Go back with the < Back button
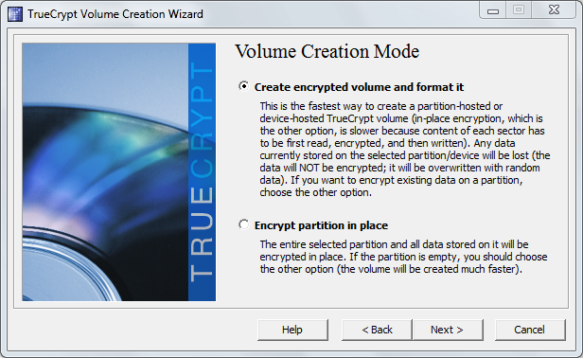 tap(377, 330)
